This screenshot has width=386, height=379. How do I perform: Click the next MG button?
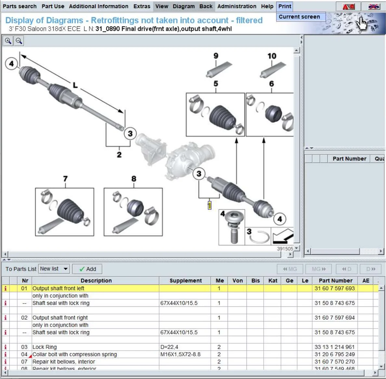319,269
